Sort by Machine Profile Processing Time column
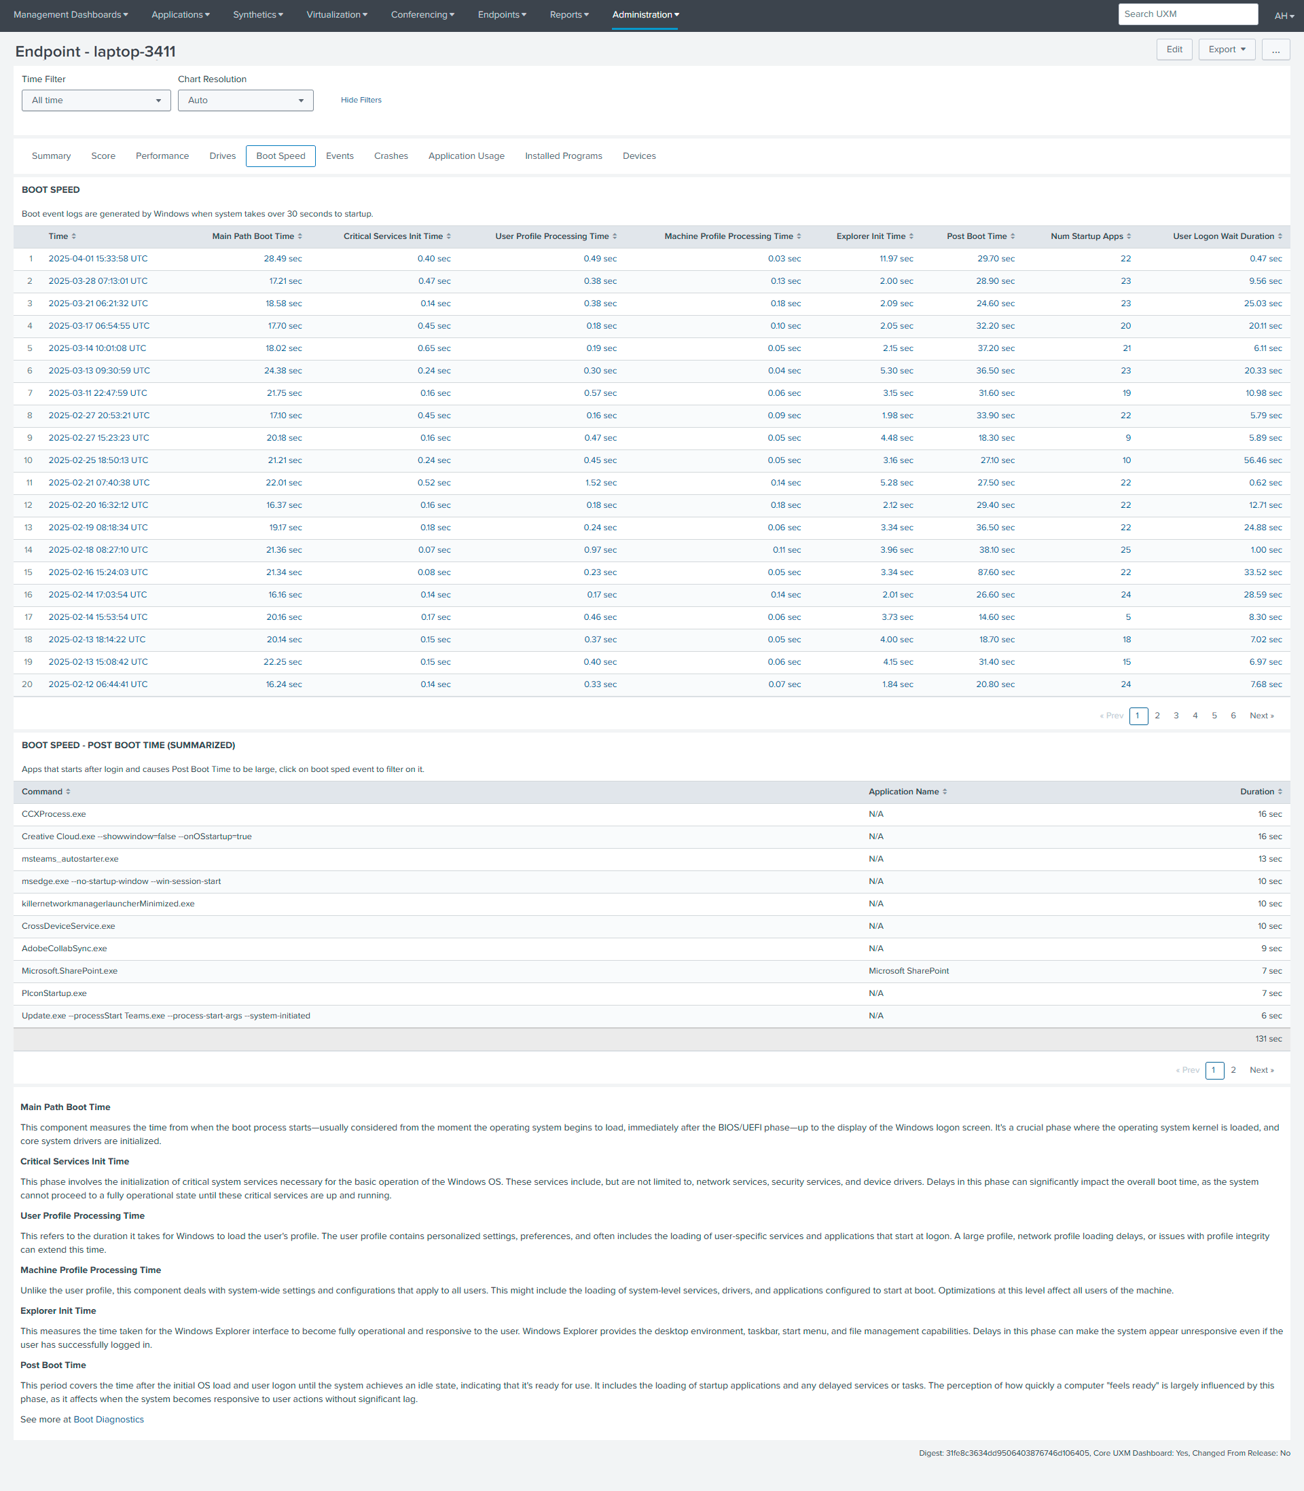The width and height of the screenshot is (1304, 1491). pyautogui.click(x=733, y=236)
